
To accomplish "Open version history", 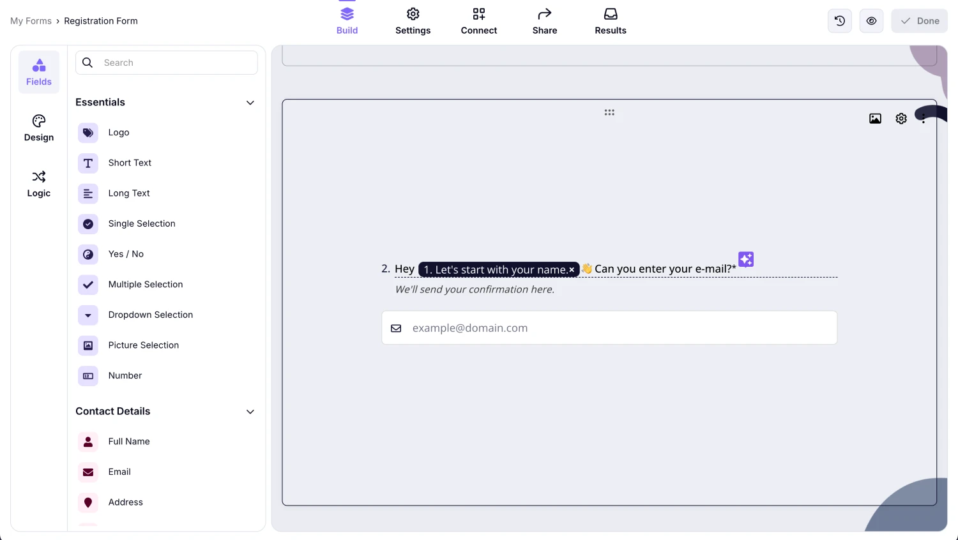I will pos(839,20).
